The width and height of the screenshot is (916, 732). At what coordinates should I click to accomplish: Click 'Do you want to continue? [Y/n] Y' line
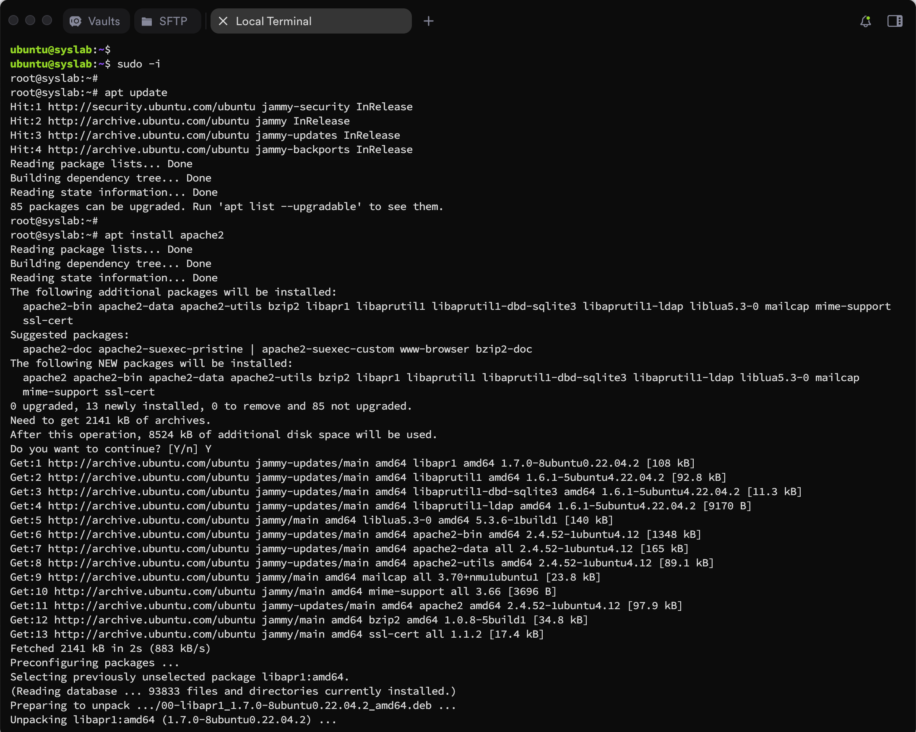111,449
